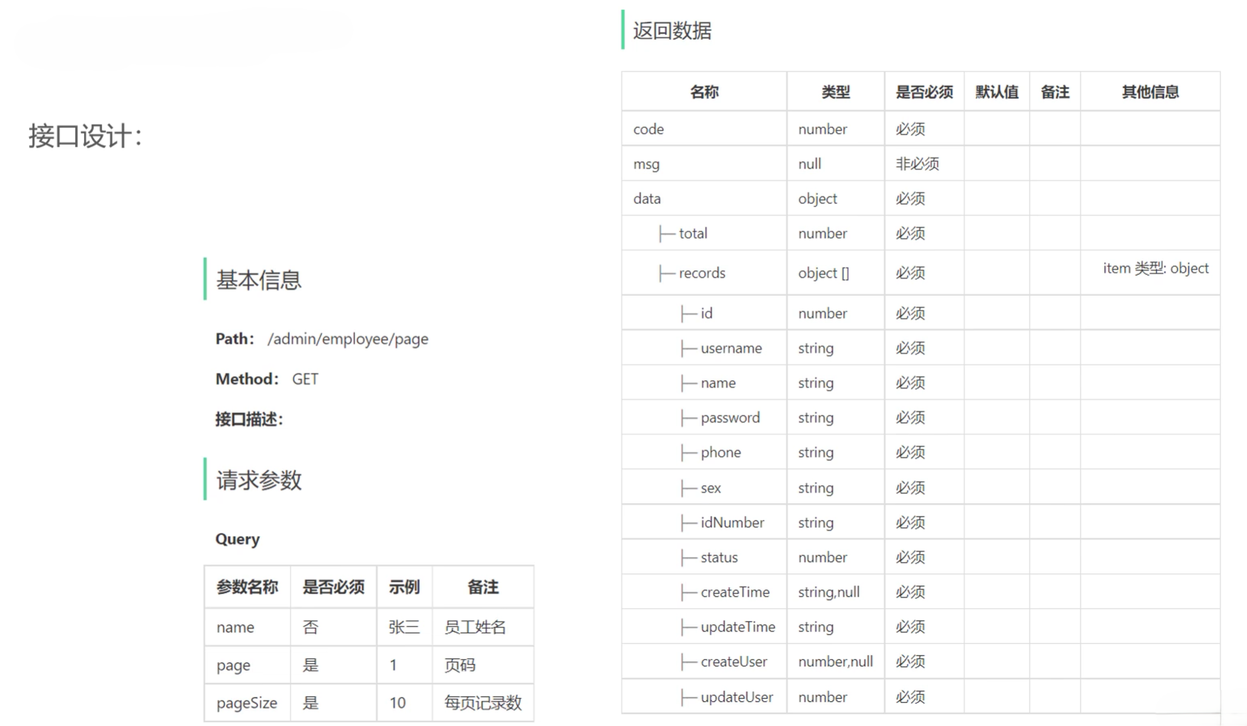
Task: Select the 张三 example value cell
Action: [x=404, y=627]
